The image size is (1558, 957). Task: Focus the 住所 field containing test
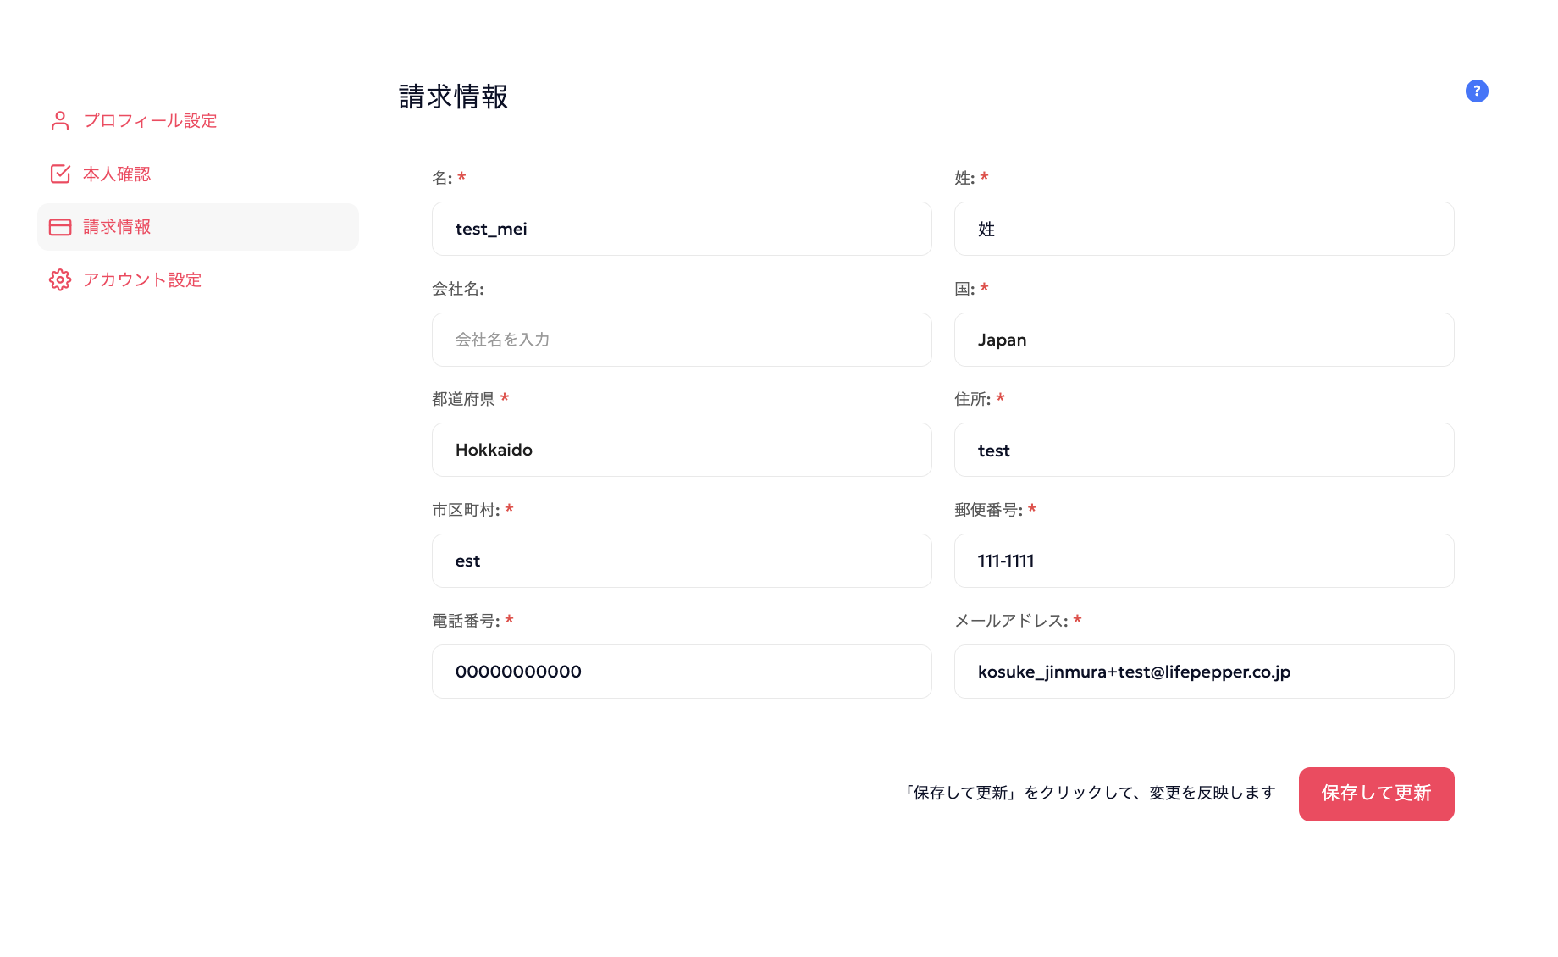point(1203,450)
